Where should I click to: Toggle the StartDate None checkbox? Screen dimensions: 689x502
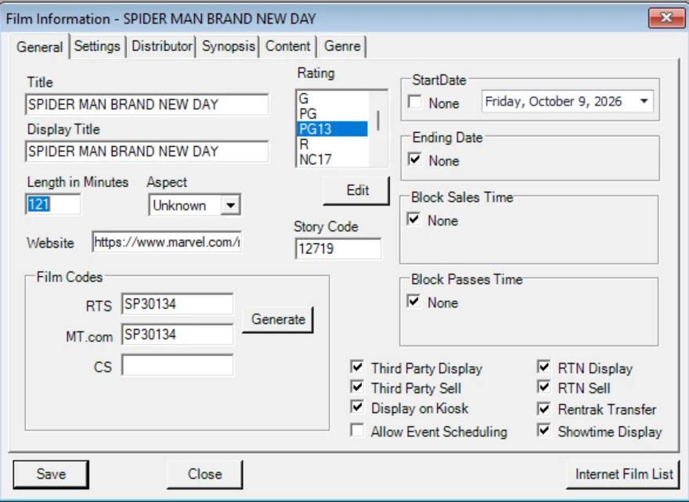coord(414,102)
